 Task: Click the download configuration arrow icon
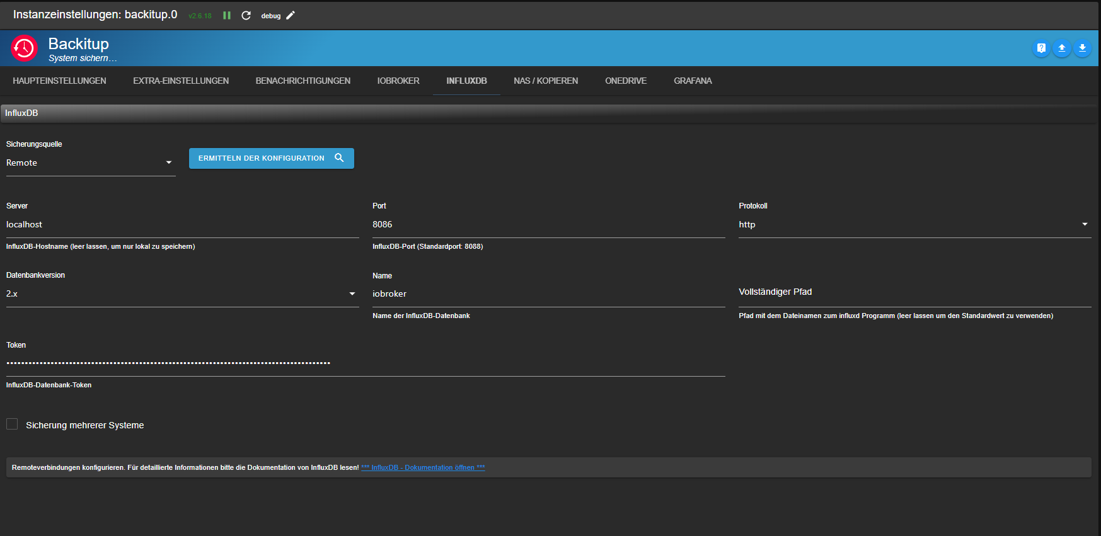click(x=1082, y=48)
